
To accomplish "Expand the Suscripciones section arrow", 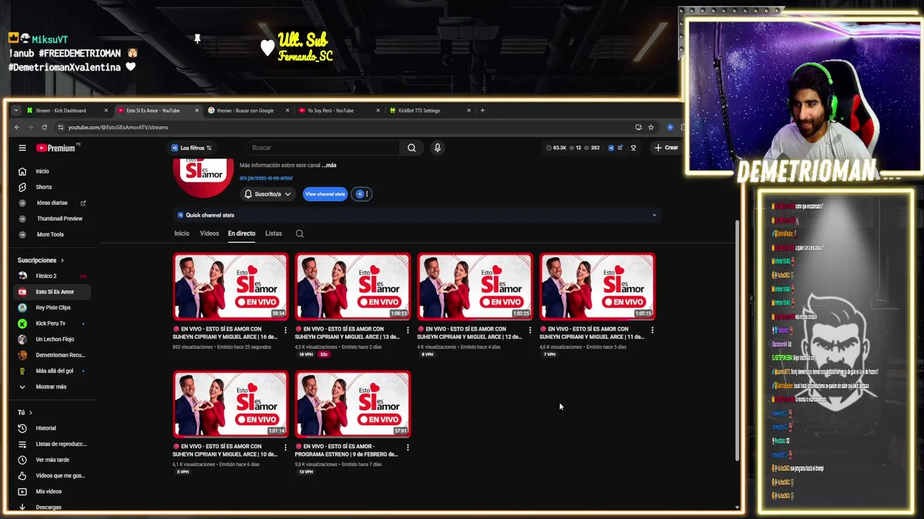I will tap(62, 260).
